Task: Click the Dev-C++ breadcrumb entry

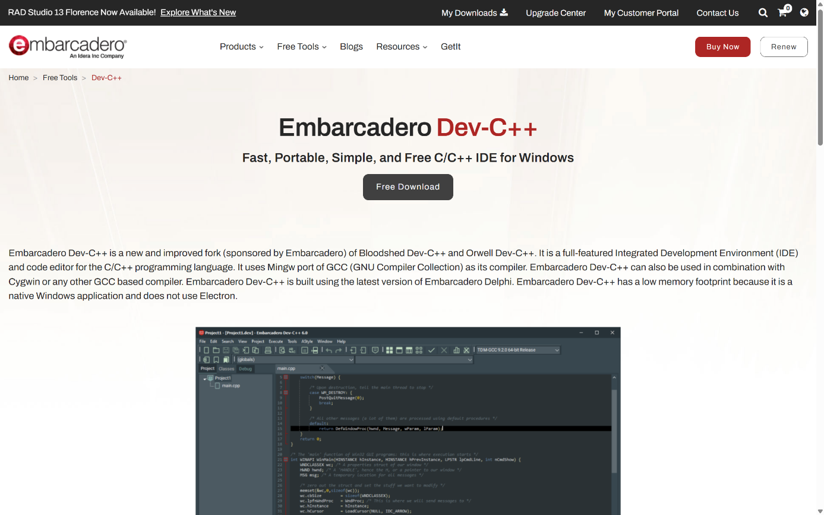Action: point(106,78)
